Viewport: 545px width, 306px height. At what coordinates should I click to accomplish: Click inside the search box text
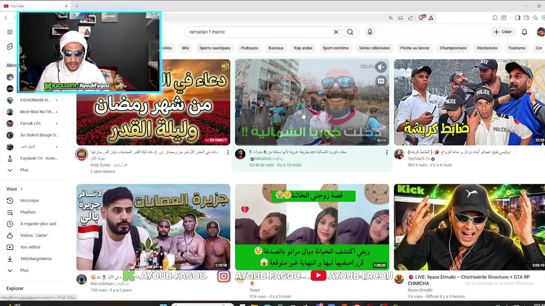(x=207, y=32)
